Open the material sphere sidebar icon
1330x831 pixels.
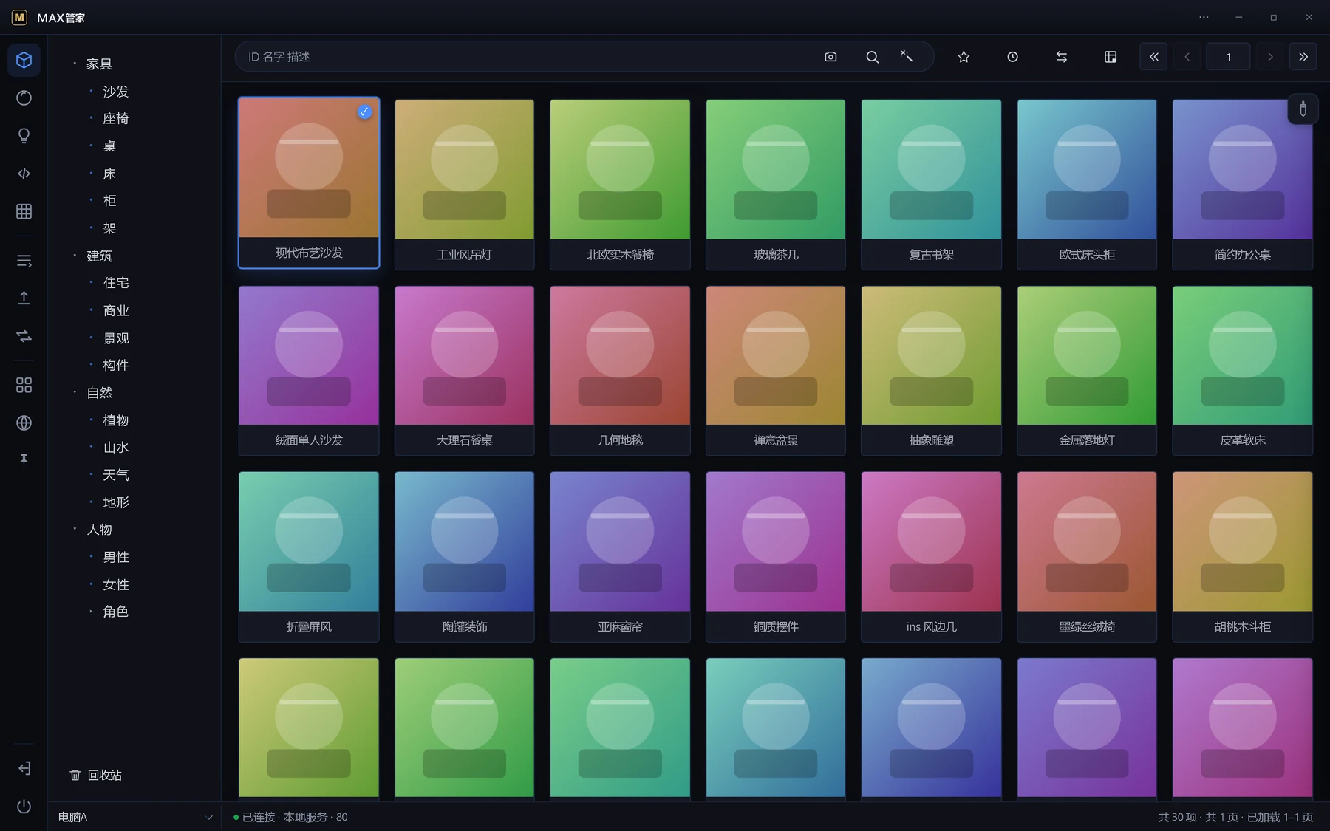(24, 98)
